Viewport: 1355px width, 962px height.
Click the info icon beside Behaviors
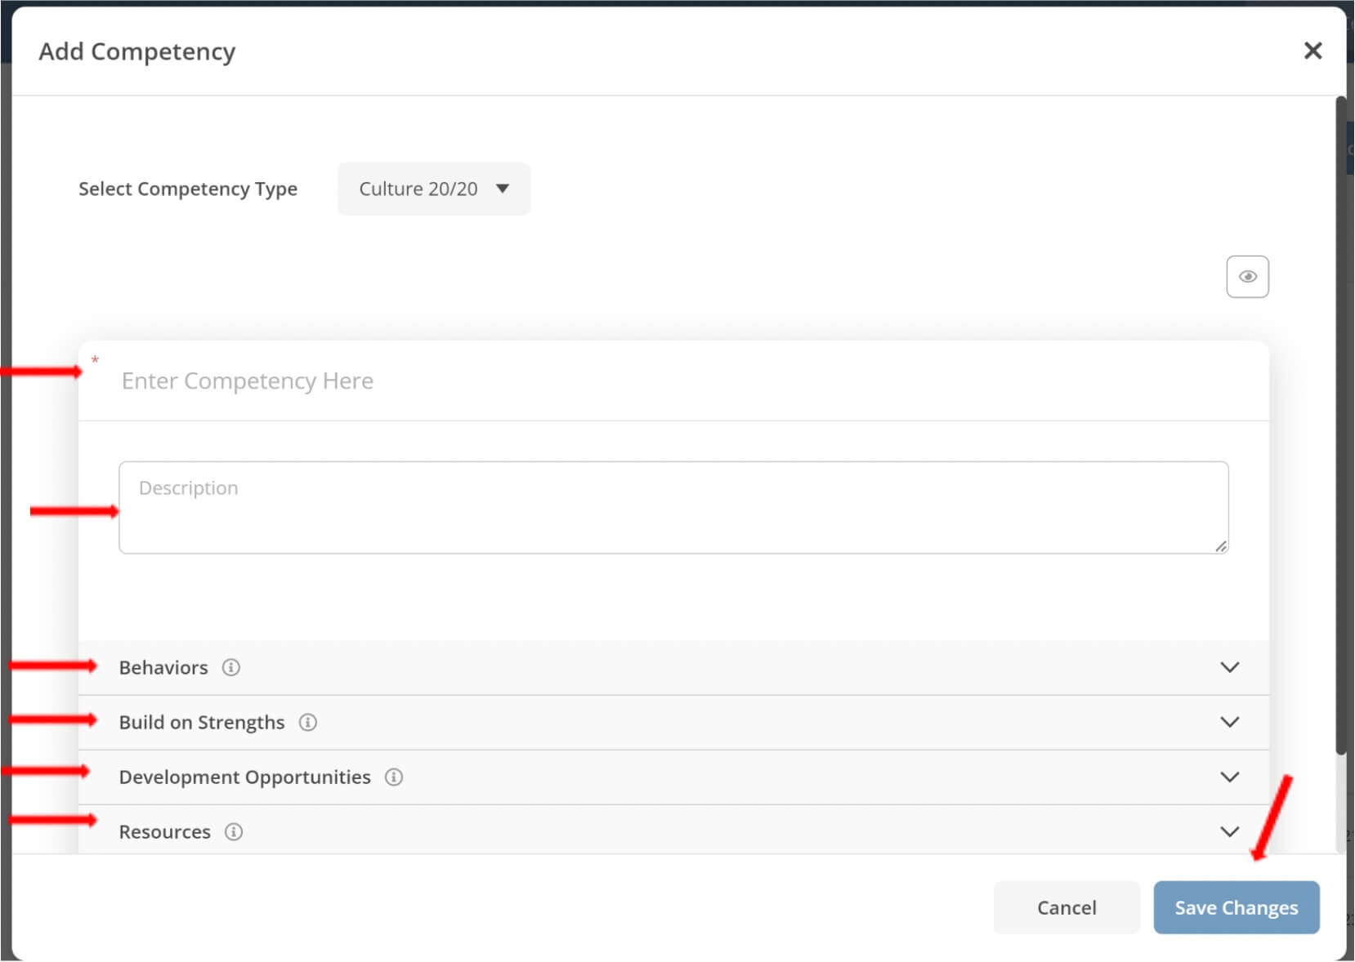231,667
